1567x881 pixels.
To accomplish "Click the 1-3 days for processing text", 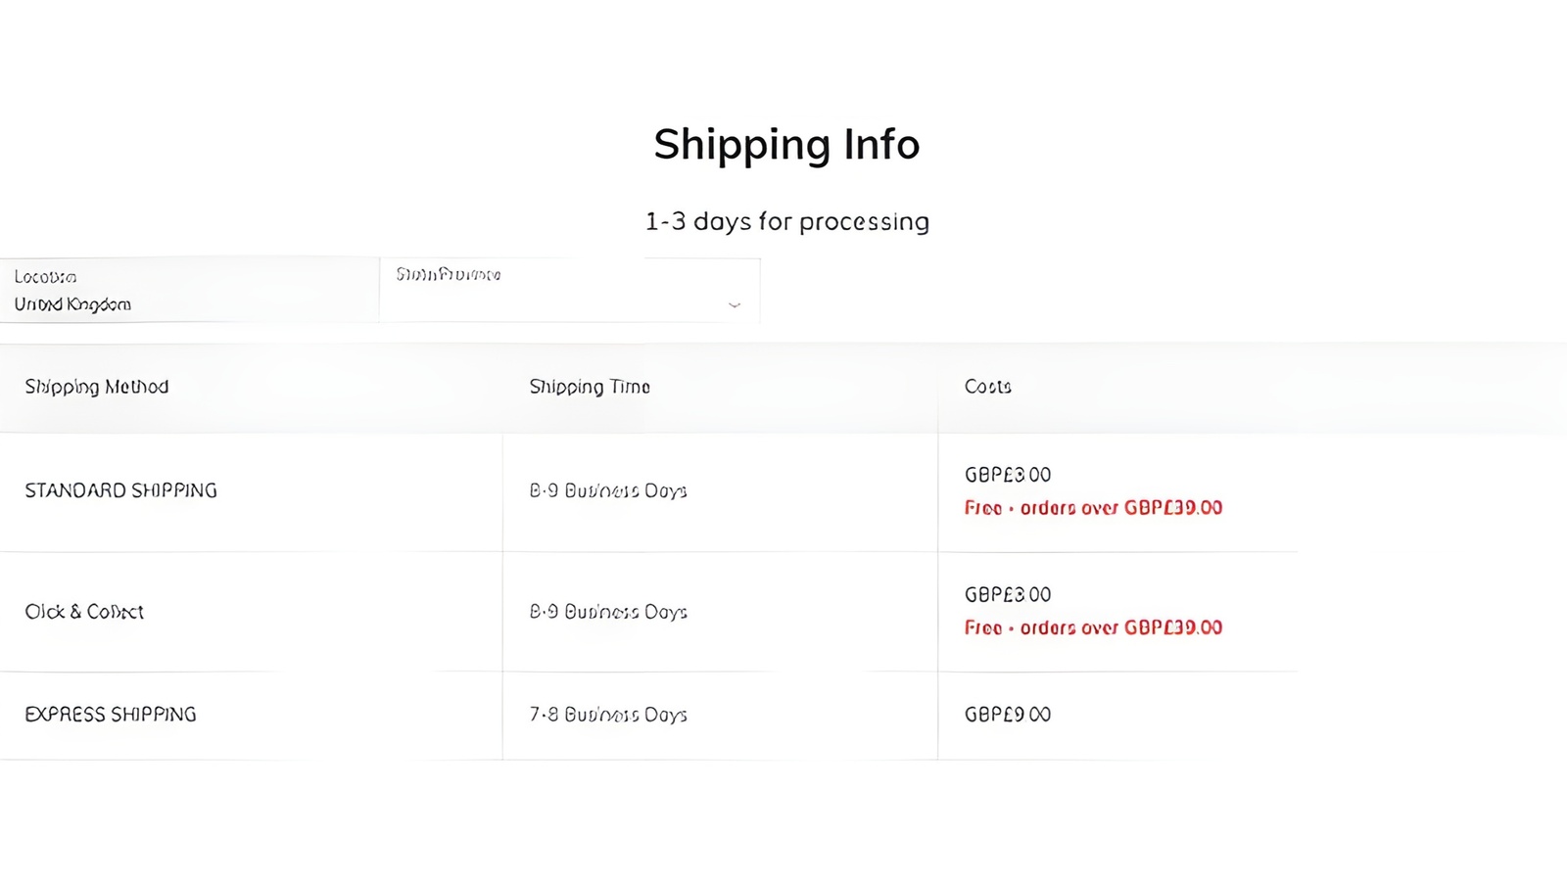I will [786, 221].
